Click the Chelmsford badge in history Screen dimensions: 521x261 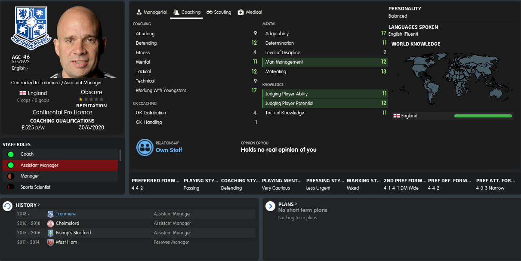point(50,224)
